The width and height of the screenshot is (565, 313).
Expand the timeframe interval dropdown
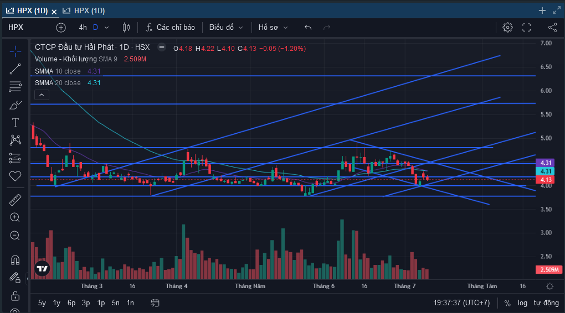coord(107,27)
